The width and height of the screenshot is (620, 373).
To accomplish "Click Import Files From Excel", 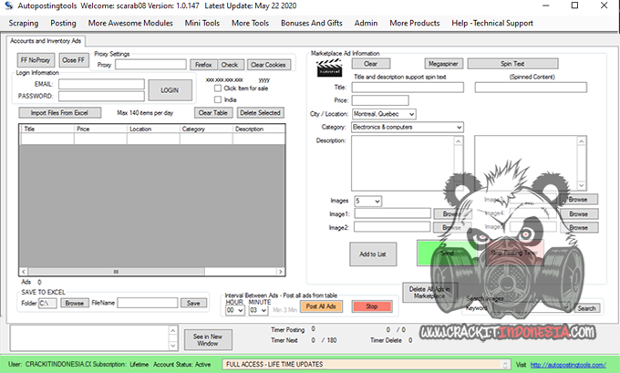I will (59, 113).
